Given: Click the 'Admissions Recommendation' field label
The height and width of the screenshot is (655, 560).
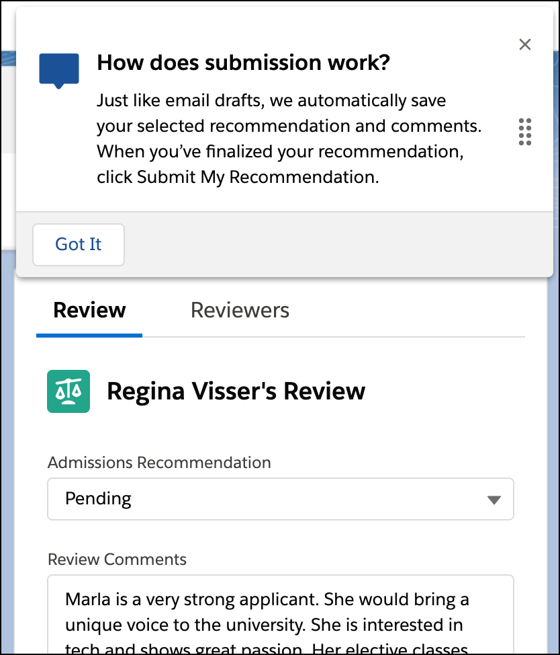Looking at the screenshot, I should coord(159,463).
